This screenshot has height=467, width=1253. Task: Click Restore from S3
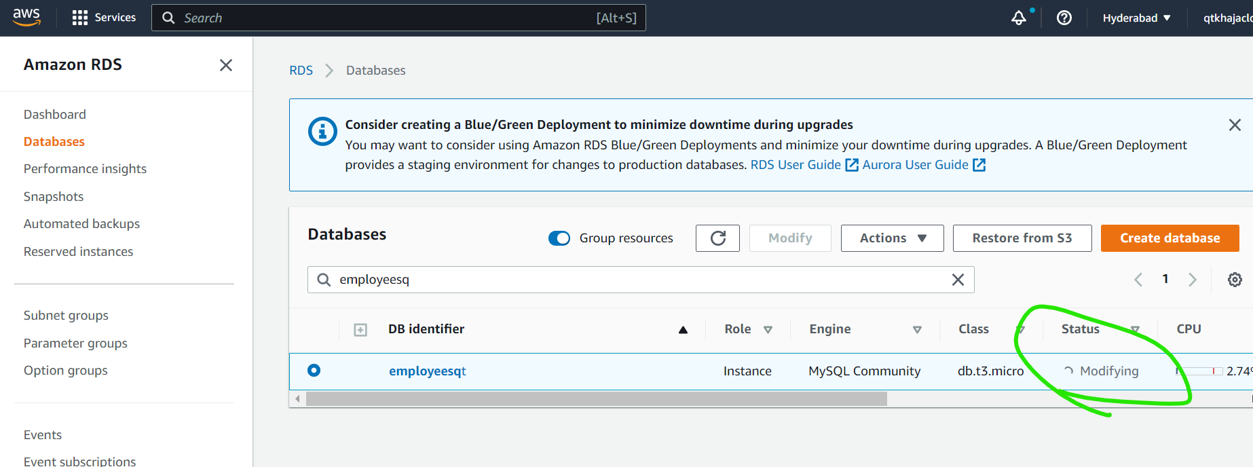[x=1022, y=238]
